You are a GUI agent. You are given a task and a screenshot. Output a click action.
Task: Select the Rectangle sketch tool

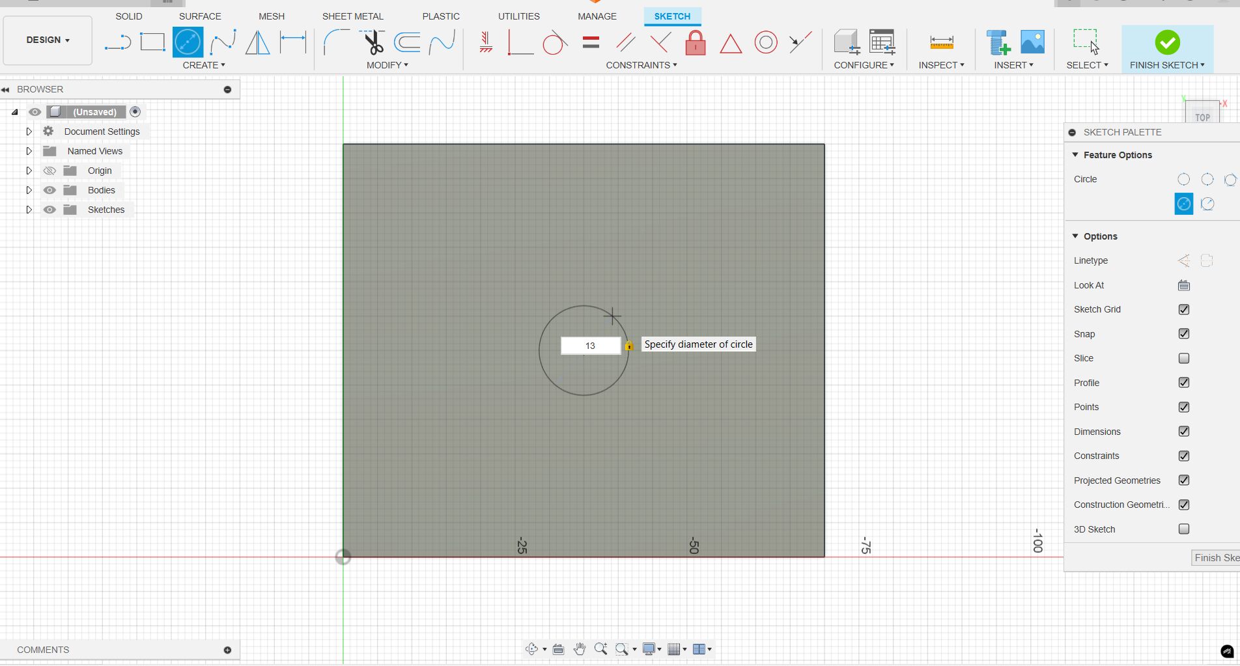pyautogui.click(x=152, y=42)
